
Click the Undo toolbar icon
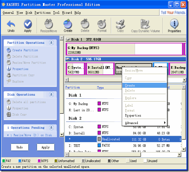click(x=11, y=24)
